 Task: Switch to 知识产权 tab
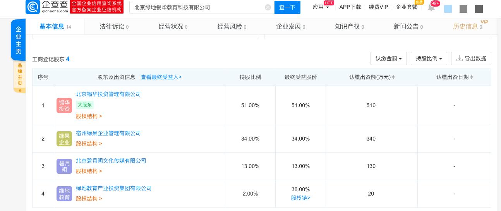pyautogui.click(x=350, y=26)
